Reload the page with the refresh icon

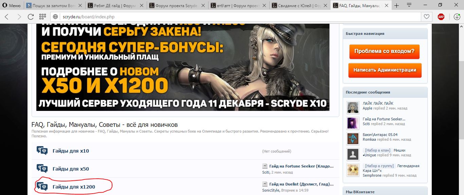point(31,17)
